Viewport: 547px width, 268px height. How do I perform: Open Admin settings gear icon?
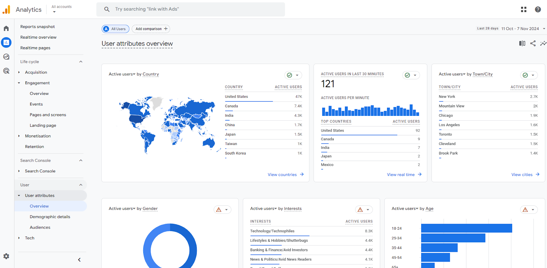point(6,256)
